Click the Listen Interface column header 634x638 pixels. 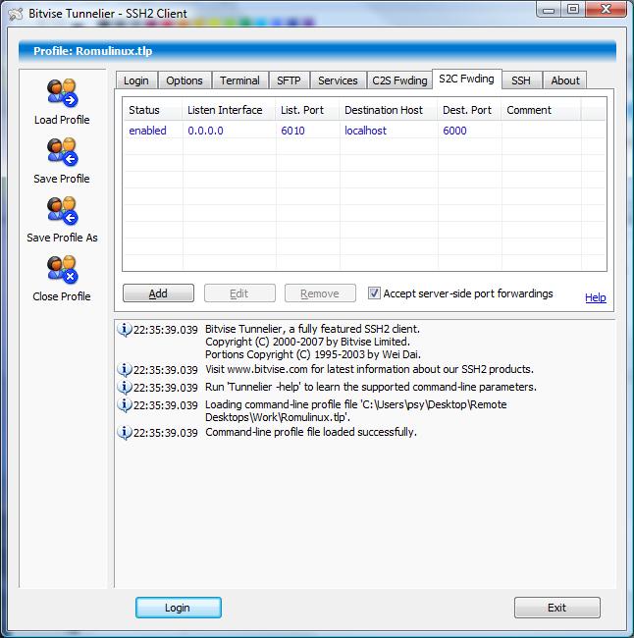pos(229,110)
